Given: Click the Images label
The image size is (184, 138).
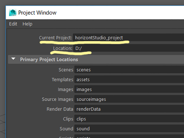Looking at the screenshot, I should 66,89.
